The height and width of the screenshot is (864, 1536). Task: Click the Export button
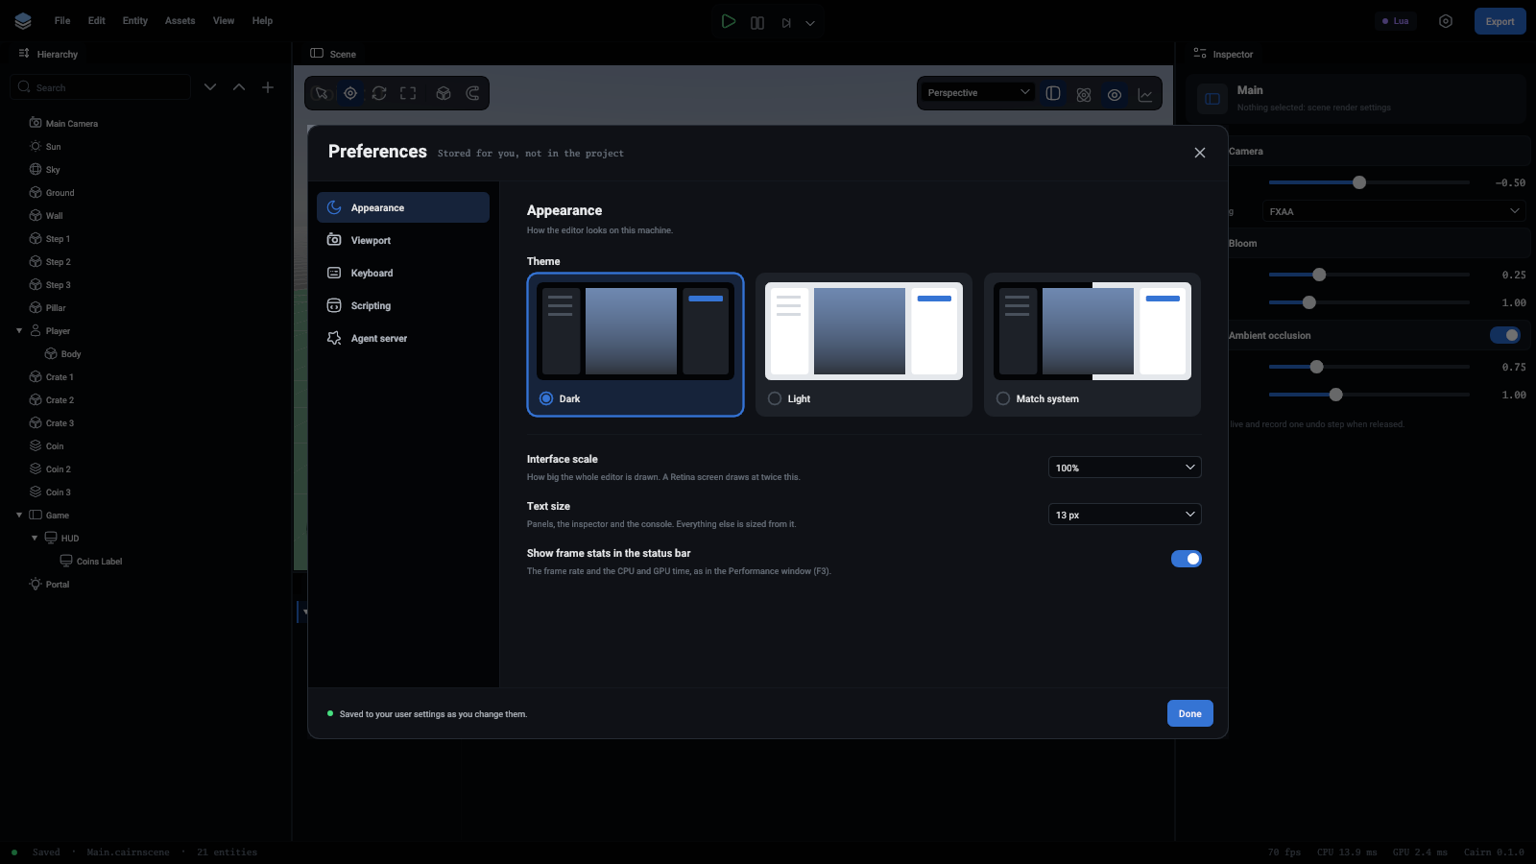1500,21
